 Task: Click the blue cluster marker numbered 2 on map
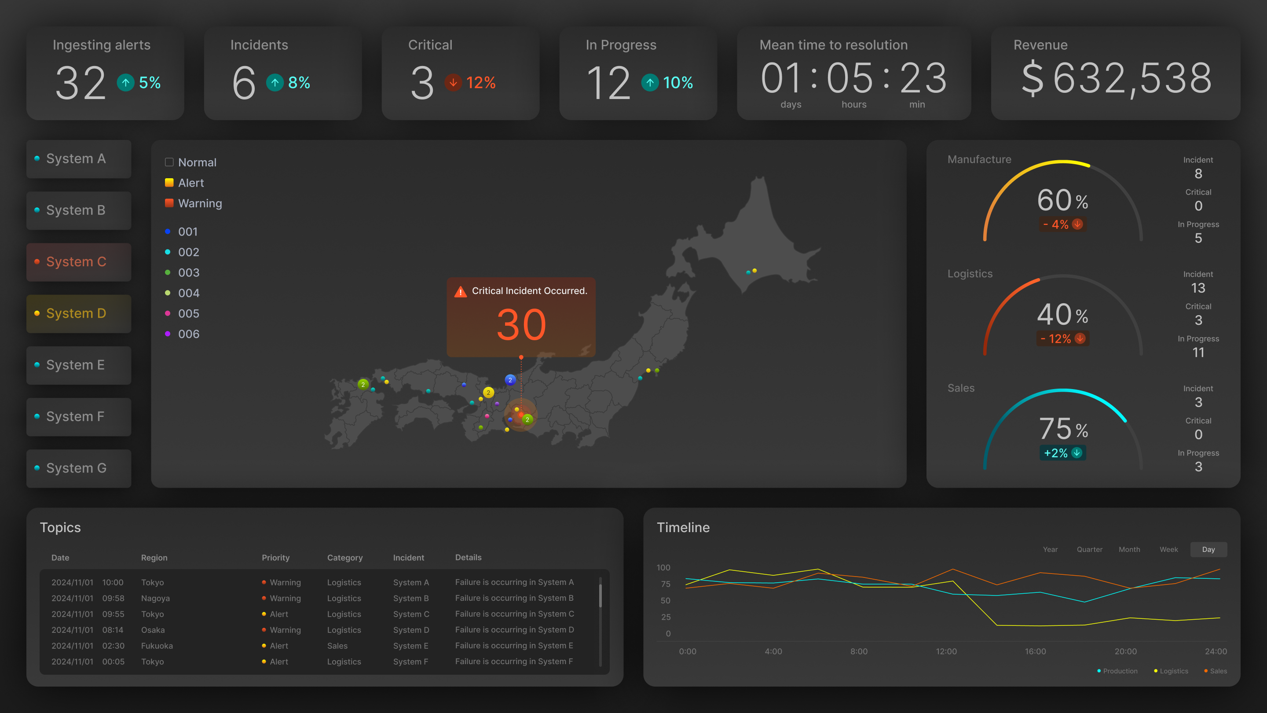510,380
